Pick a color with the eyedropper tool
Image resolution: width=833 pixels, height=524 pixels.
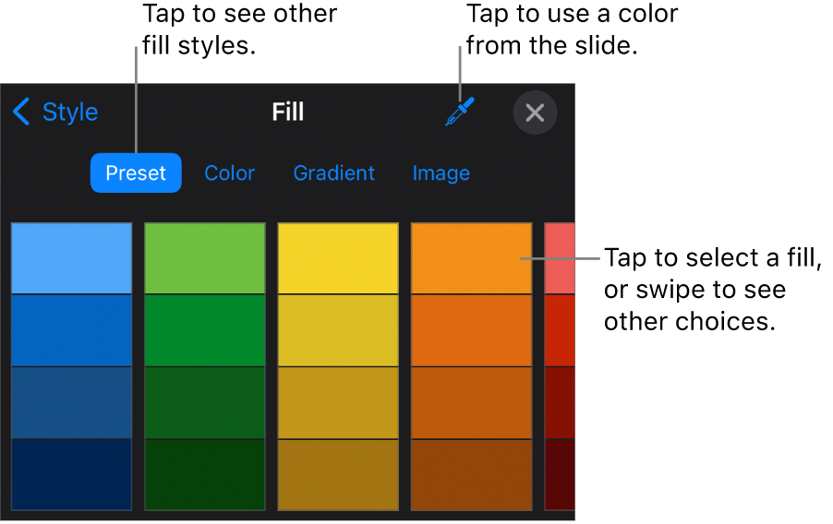(459, 113)
